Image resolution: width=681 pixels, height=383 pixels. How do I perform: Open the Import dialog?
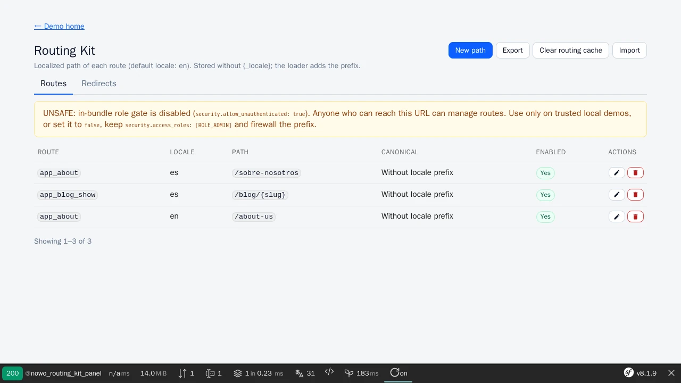pos(629,51)
